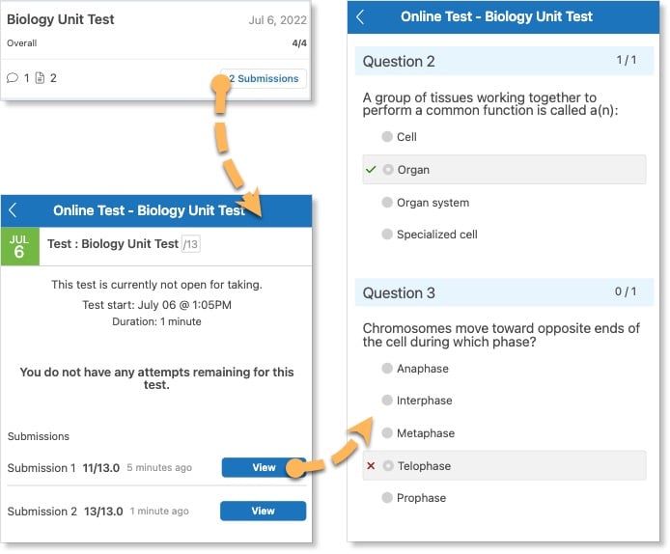View Submission 2 results
Screen dimensions: 670x554
click(x=264, y=511)
